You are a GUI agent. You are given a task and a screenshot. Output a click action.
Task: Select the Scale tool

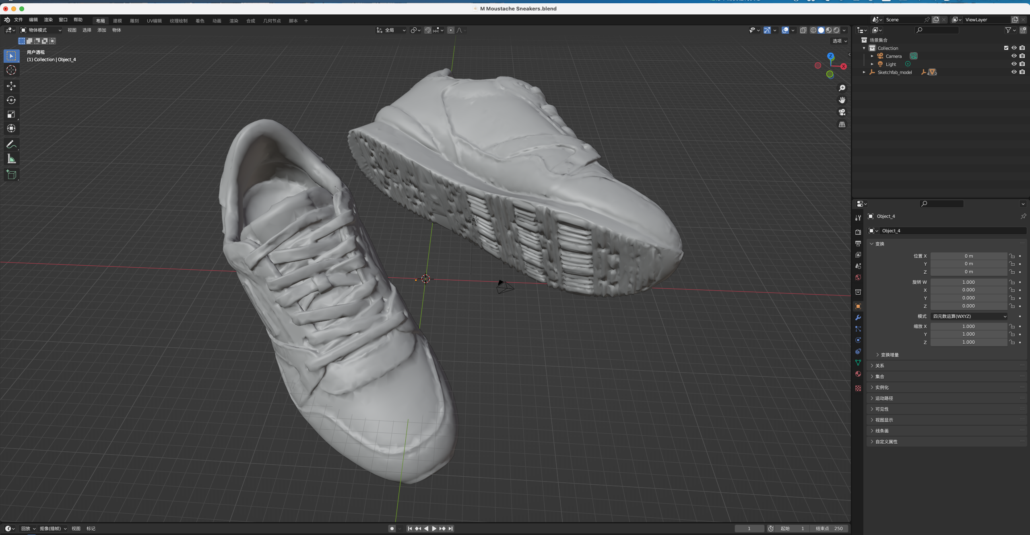coord(11,115)
